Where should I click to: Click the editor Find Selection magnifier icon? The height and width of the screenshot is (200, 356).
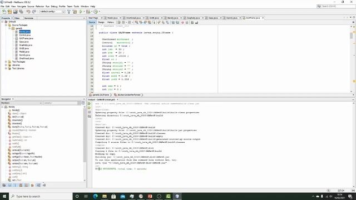pos(136,22)
